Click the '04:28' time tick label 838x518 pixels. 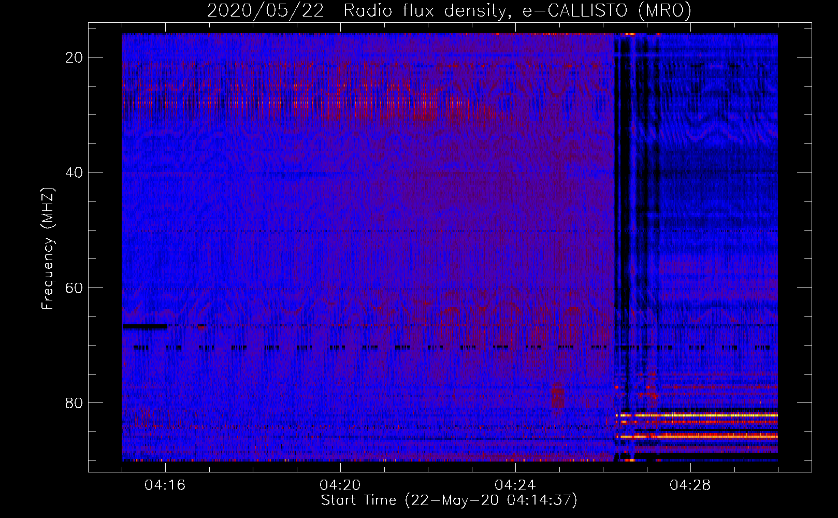pyautogui.click(x=690, y=485)
